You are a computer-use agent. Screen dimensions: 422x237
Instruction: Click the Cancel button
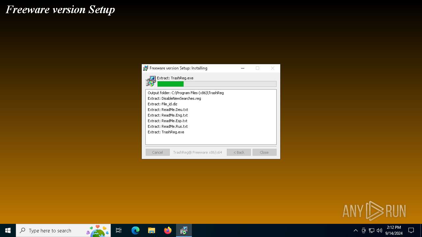click(158, 152)
